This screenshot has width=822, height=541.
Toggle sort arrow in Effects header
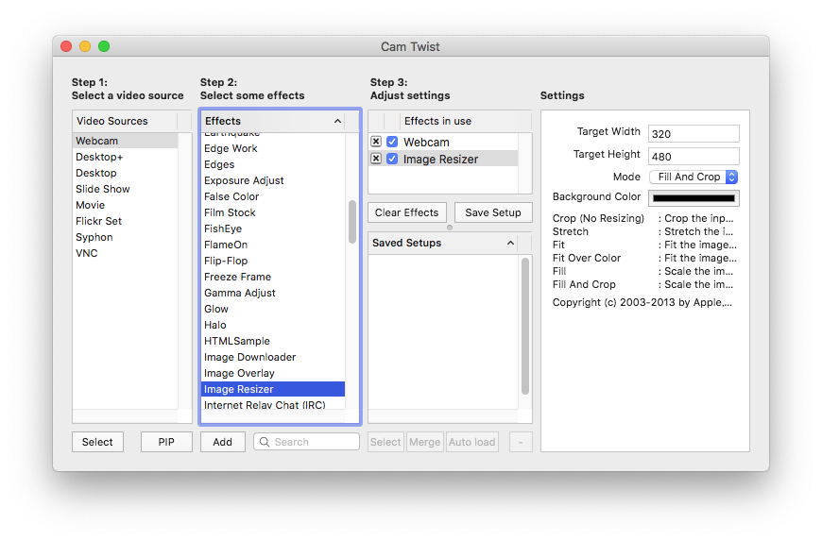coord(337,121)
